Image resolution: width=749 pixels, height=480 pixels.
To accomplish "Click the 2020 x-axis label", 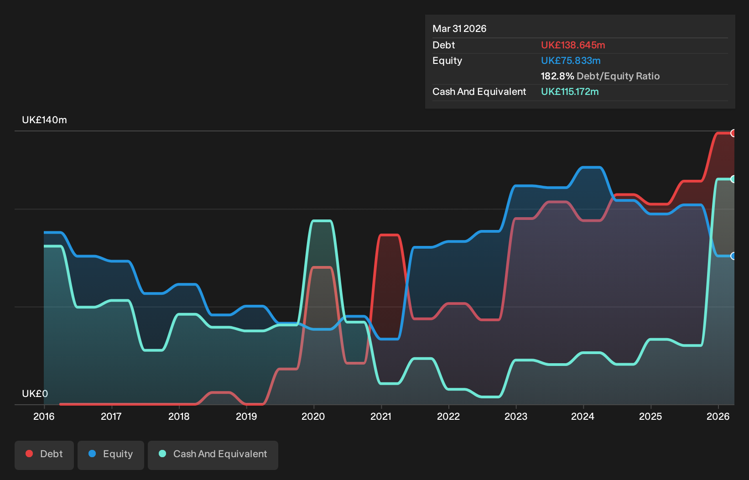I will [313, 416].
